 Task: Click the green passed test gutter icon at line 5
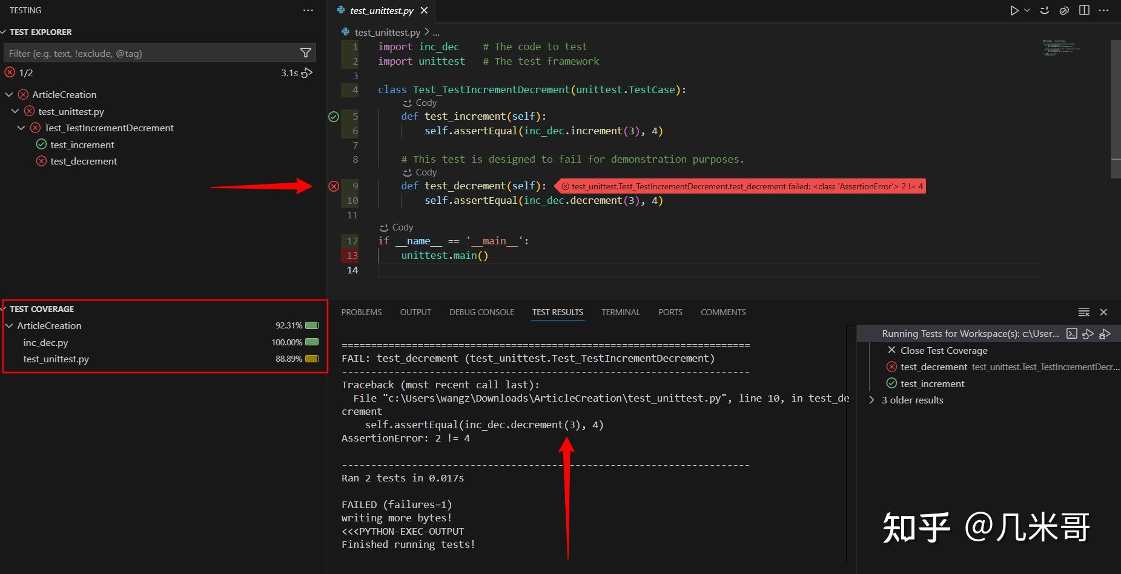(334, 117)
